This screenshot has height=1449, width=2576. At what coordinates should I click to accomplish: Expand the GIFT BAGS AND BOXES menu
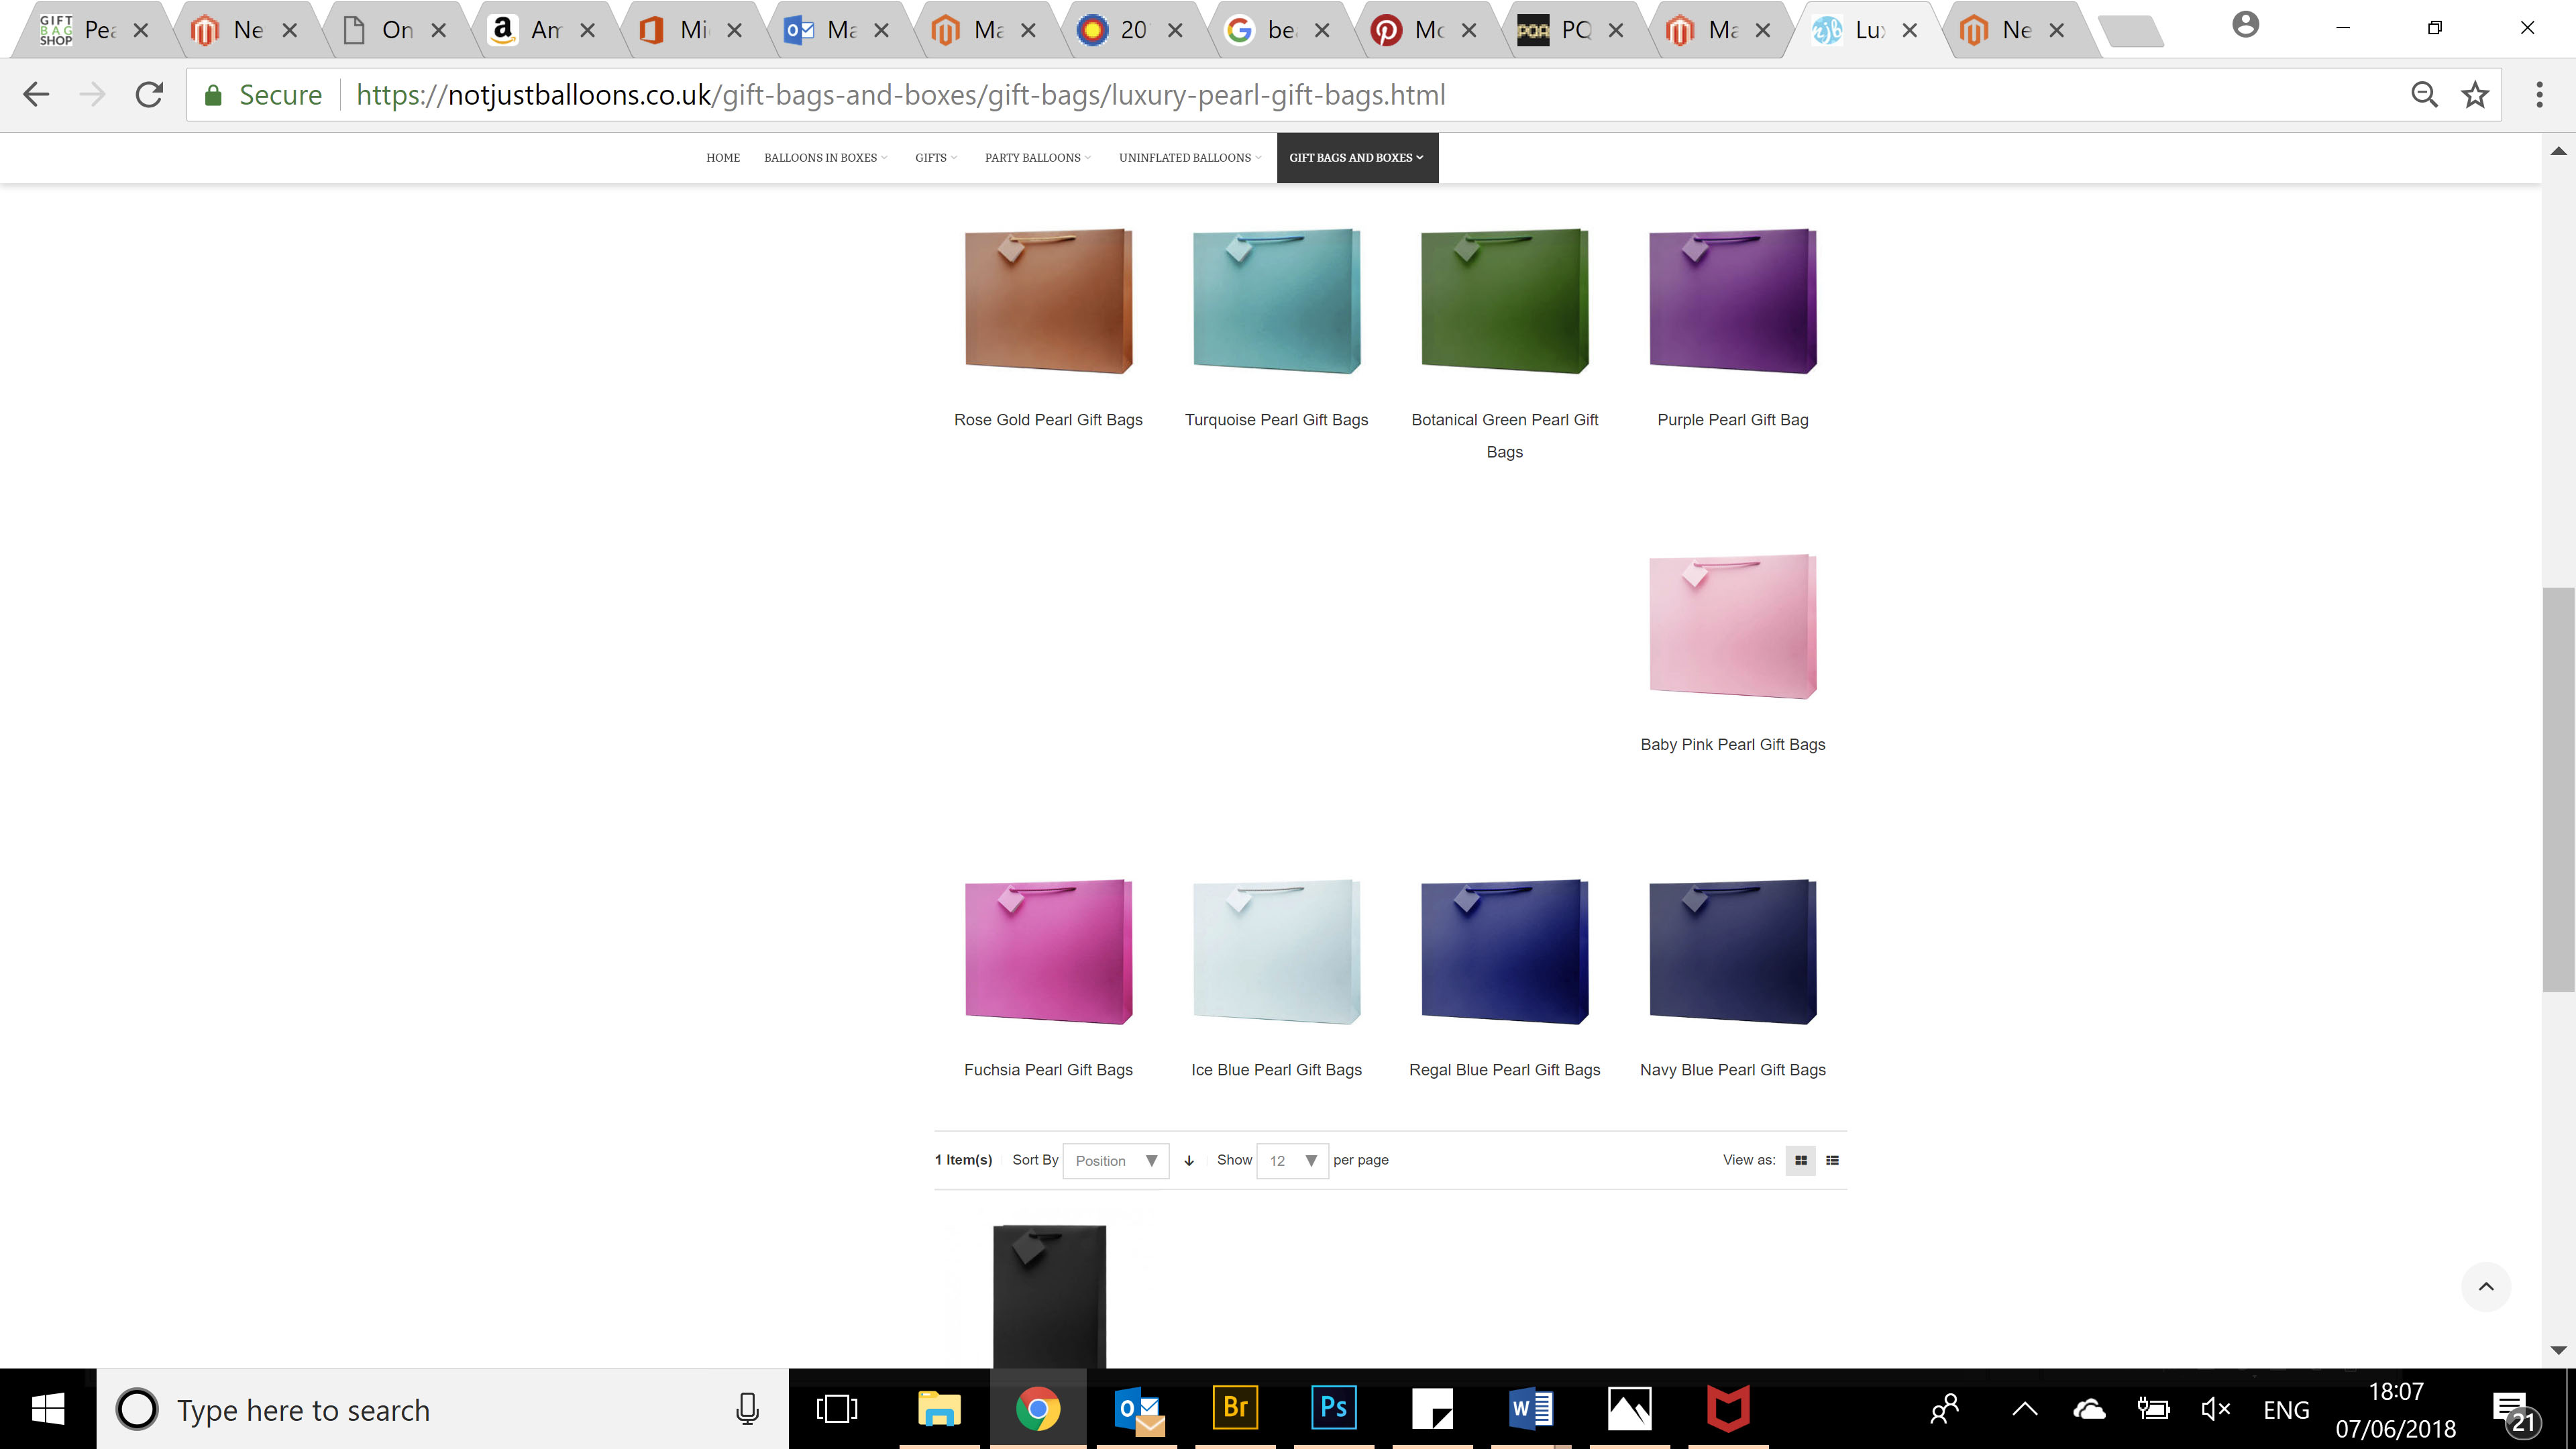[x=1356, y=157]
